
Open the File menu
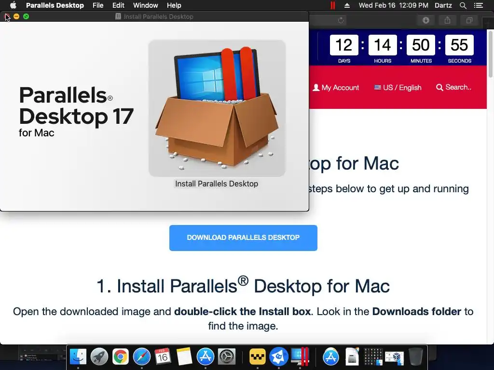tap(98, 5)
